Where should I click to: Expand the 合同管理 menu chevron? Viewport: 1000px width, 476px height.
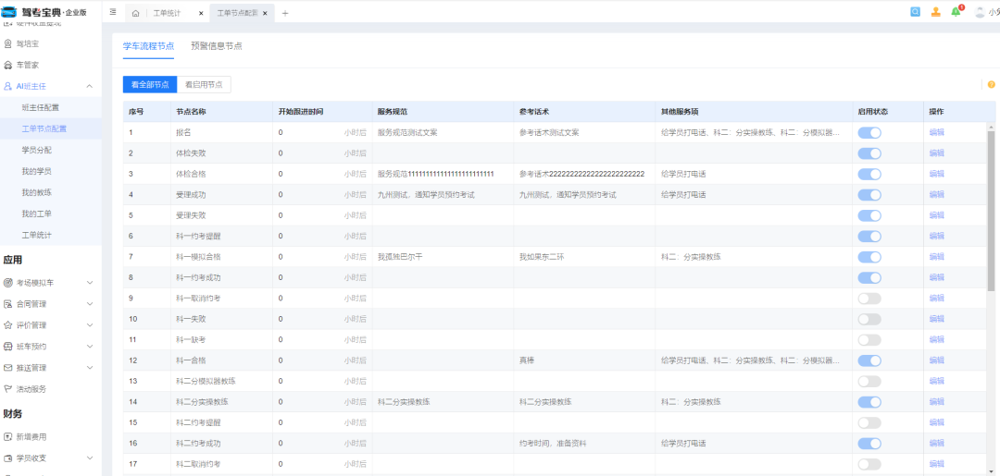pyautogui.click(x=89, y=303)
